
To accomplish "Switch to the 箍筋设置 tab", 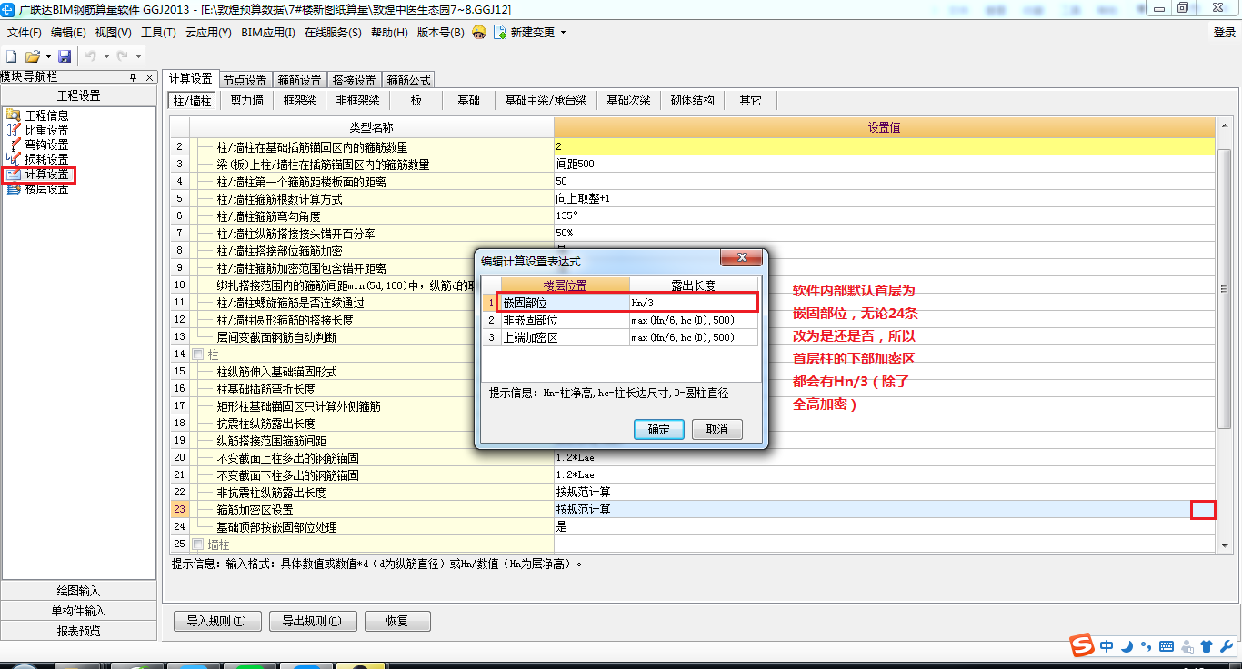I will (x=300, y=80).
